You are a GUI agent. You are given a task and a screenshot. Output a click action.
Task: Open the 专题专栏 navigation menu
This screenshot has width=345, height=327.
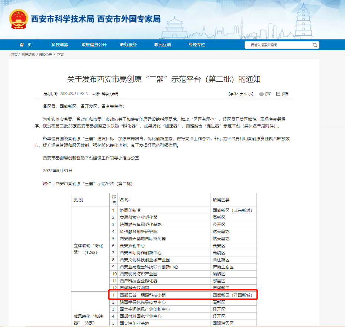click(196, 45)
